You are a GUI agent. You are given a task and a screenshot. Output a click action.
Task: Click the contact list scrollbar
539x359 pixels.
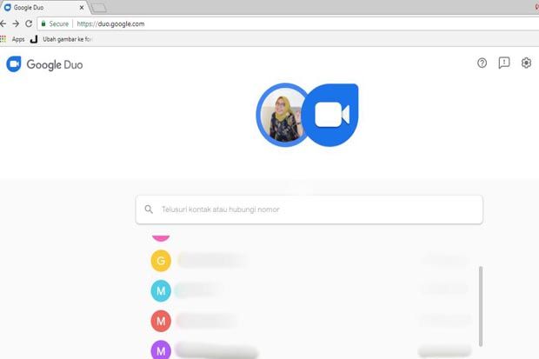(x=481, y=306)
